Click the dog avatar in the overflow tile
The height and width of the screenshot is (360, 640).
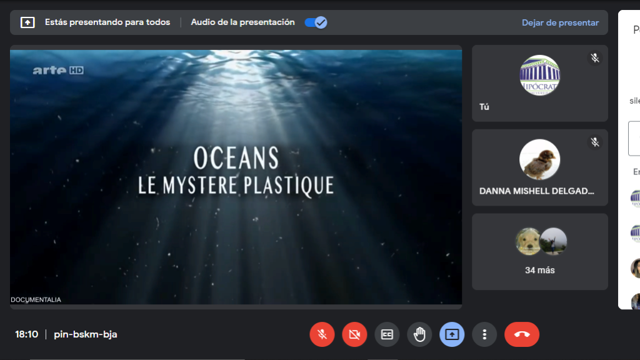point(528,241)
